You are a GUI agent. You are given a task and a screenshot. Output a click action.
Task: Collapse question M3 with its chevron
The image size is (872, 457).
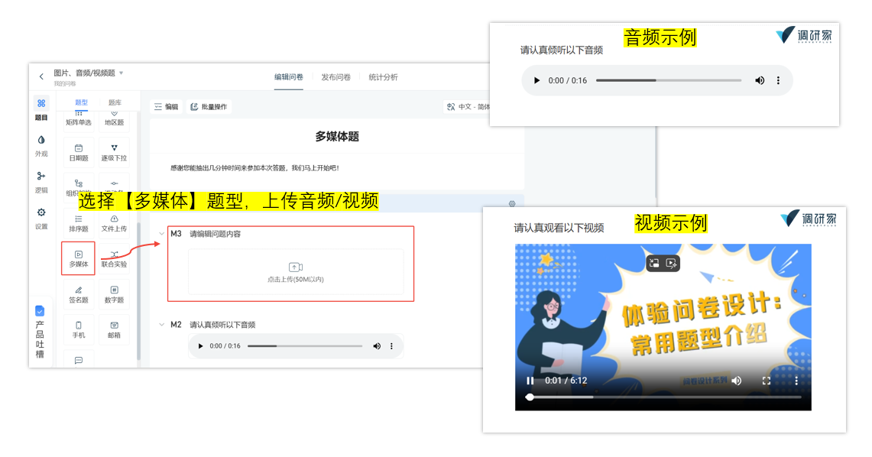(162, 234)
